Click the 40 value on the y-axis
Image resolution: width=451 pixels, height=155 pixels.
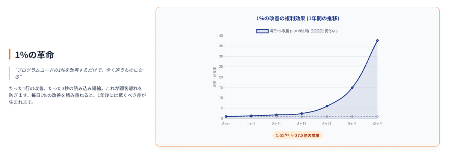[221, 36]
